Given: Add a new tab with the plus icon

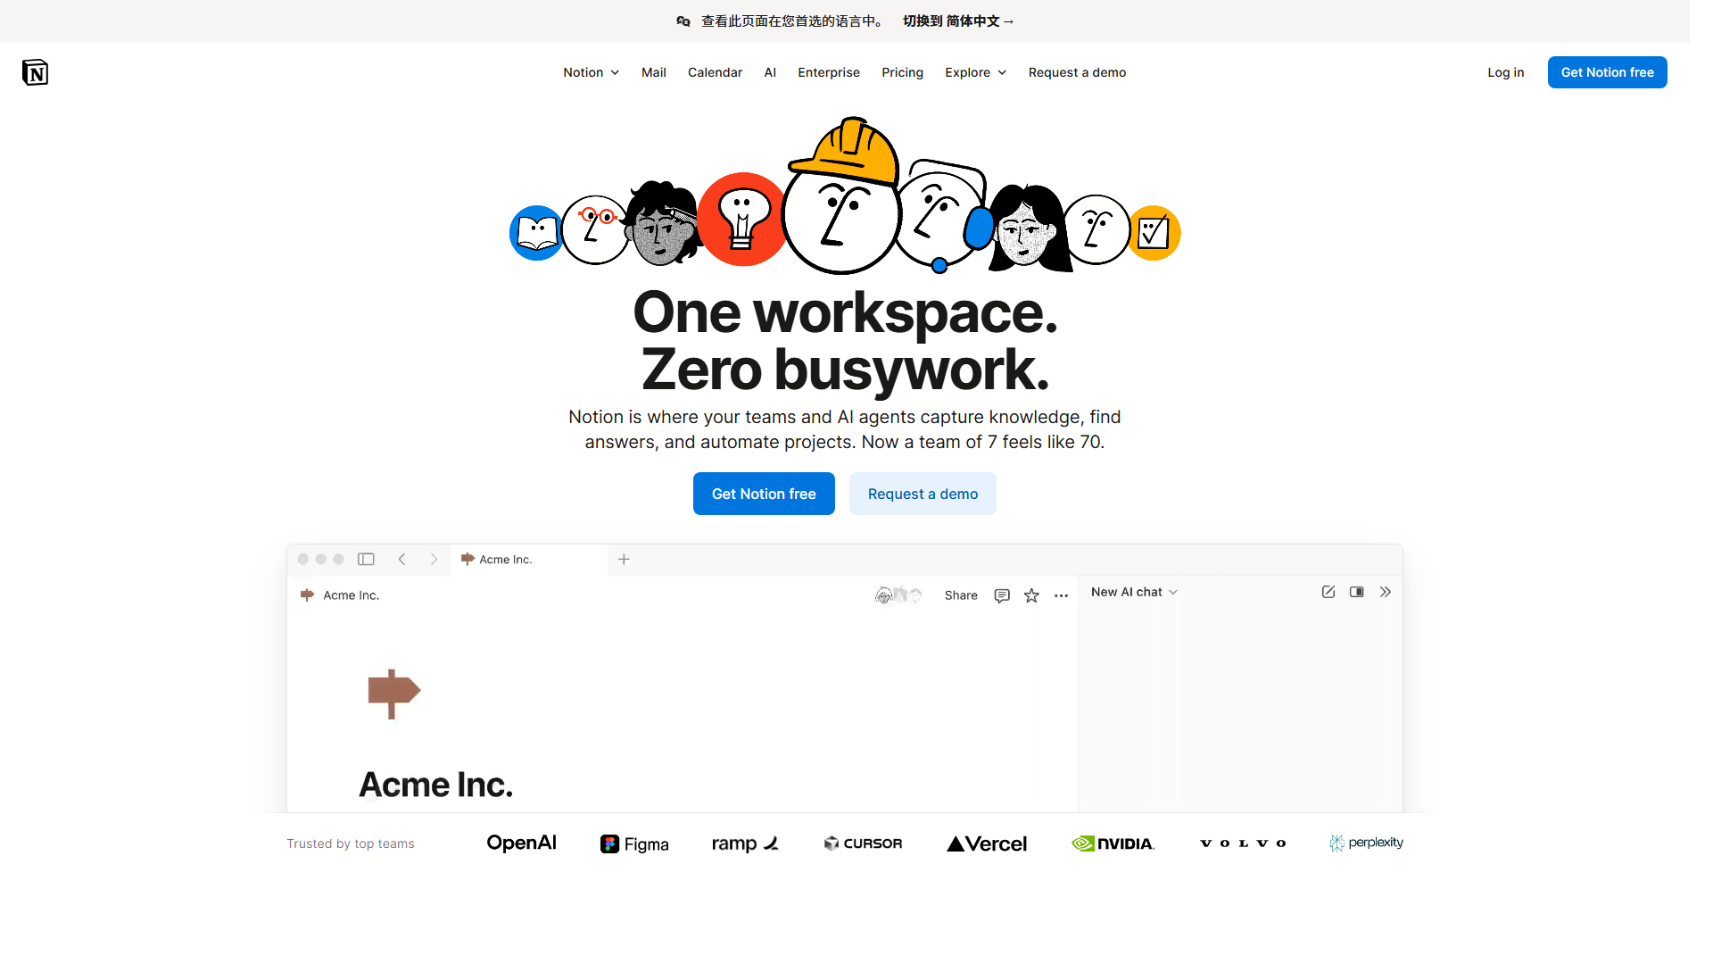Looking at the screenshot, I should [623, 559].
